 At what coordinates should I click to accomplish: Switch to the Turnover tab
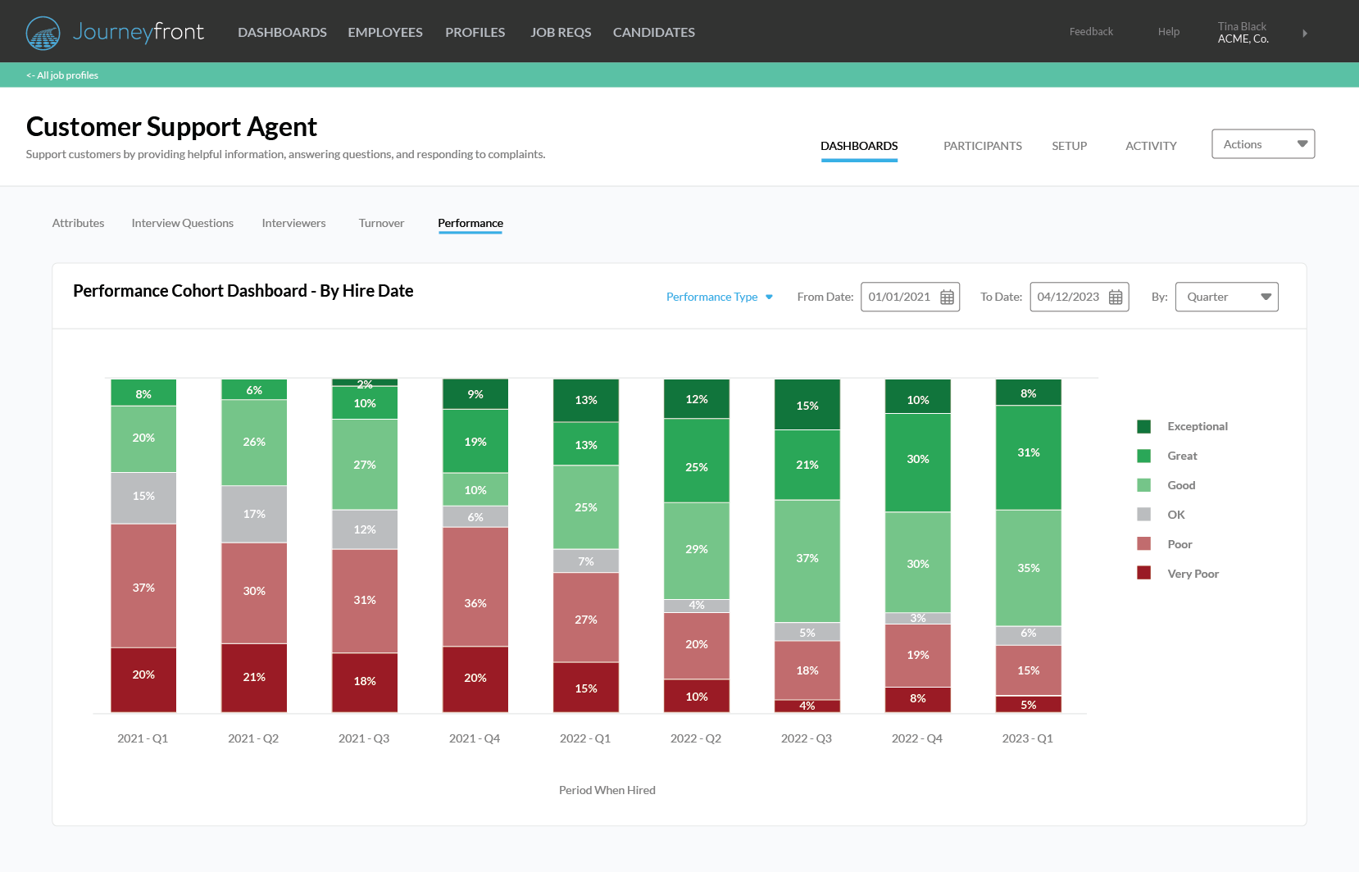pos(381,224)
